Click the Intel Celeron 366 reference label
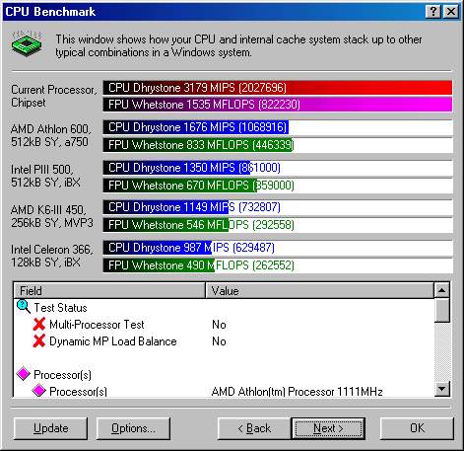The image size is (464, 451). pos(52,256)
